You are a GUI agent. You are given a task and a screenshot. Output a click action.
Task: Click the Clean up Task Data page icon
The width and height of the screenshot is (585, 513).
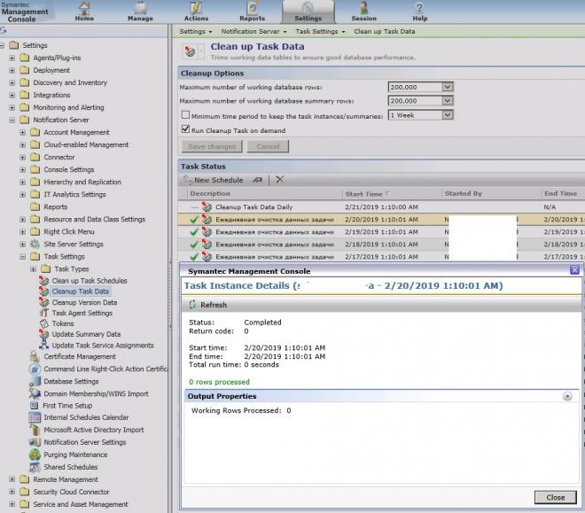(x=191, y=51)
